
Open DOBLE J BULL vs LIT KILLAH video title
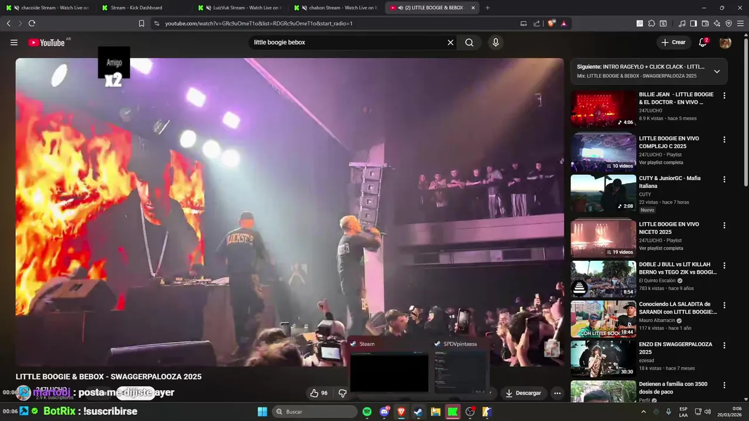click(x=678, y=268)
